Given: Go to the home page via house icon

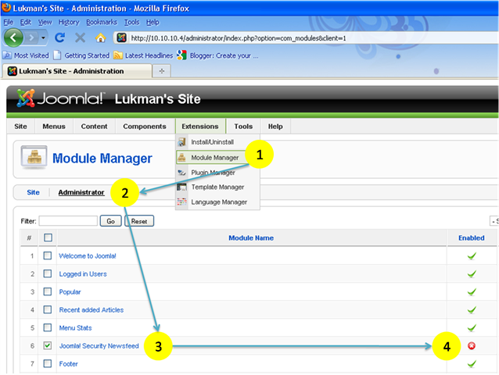Looking at the screenshot, I should point(101,38).
